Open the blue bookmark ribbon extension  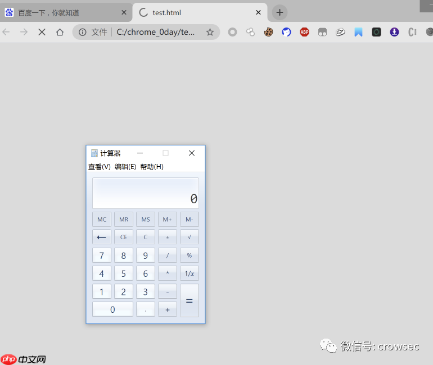tap(358, 32)
